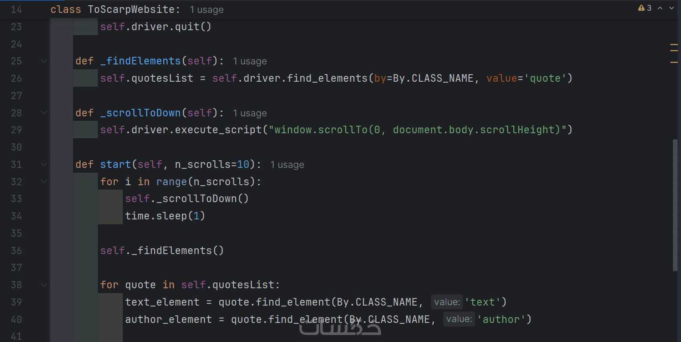The width and height of the screenshot is (681, 342).
Task: Collapse the quotesList for loop at line 38
Action: (44, 285)
